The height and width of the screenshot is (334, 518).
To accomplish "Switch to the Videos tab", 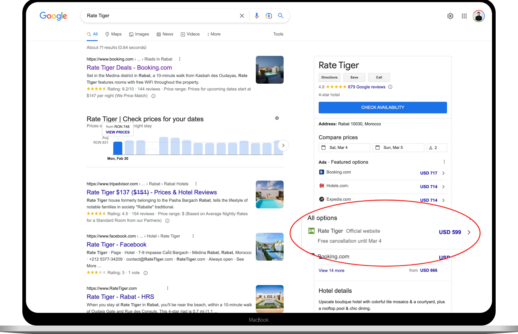I will click(x=190, y=34).
